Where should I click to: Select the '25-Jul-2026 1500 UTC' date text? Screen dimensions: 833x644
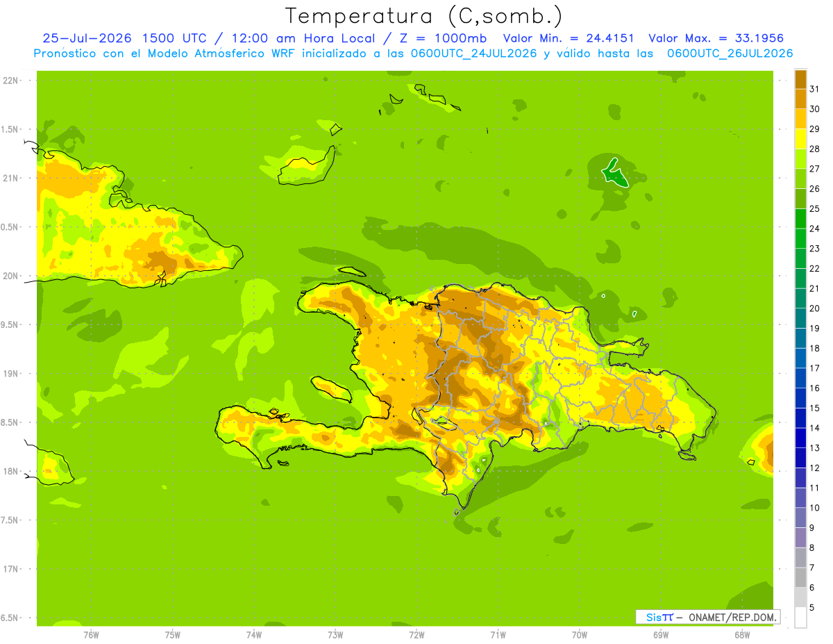[x=124, y=38]
